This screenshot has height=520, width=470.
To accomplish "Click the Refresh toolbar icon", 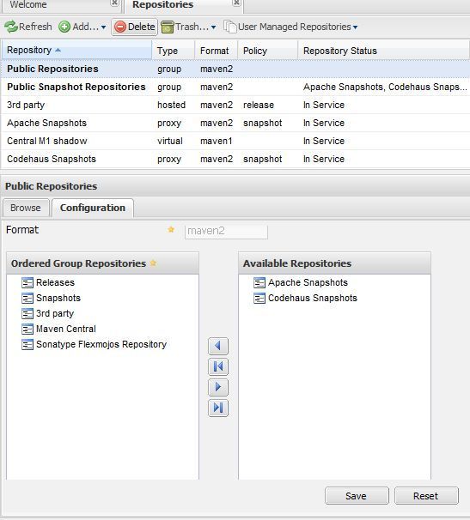I will tap(11, 27).
